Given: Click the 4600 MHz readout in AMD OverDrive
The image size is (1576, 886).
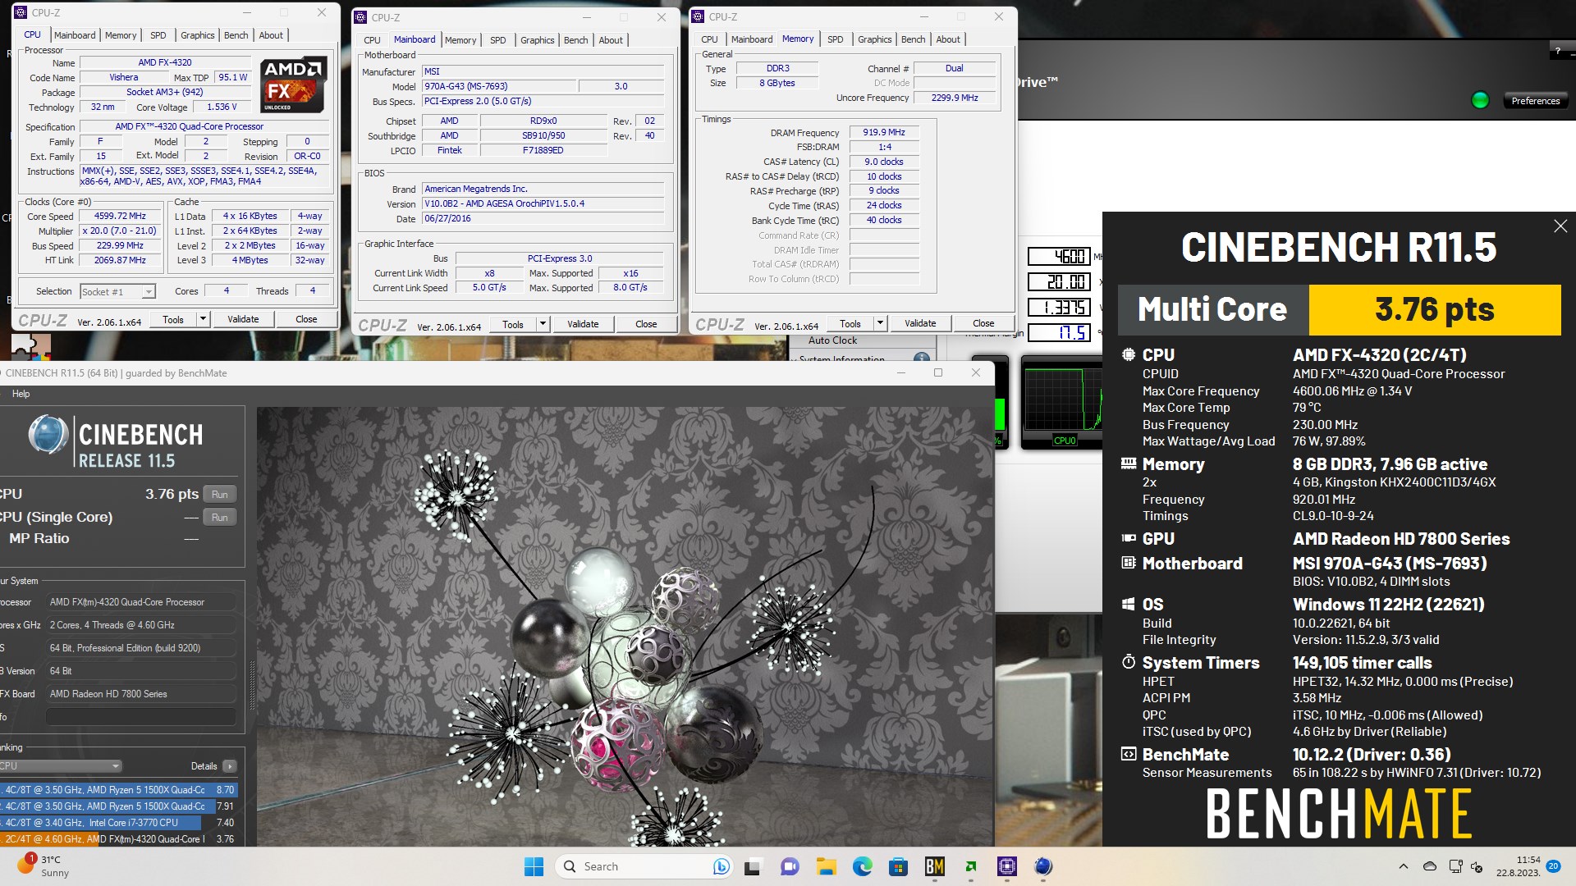Looking at the screenshot, I should [1059, 257].
